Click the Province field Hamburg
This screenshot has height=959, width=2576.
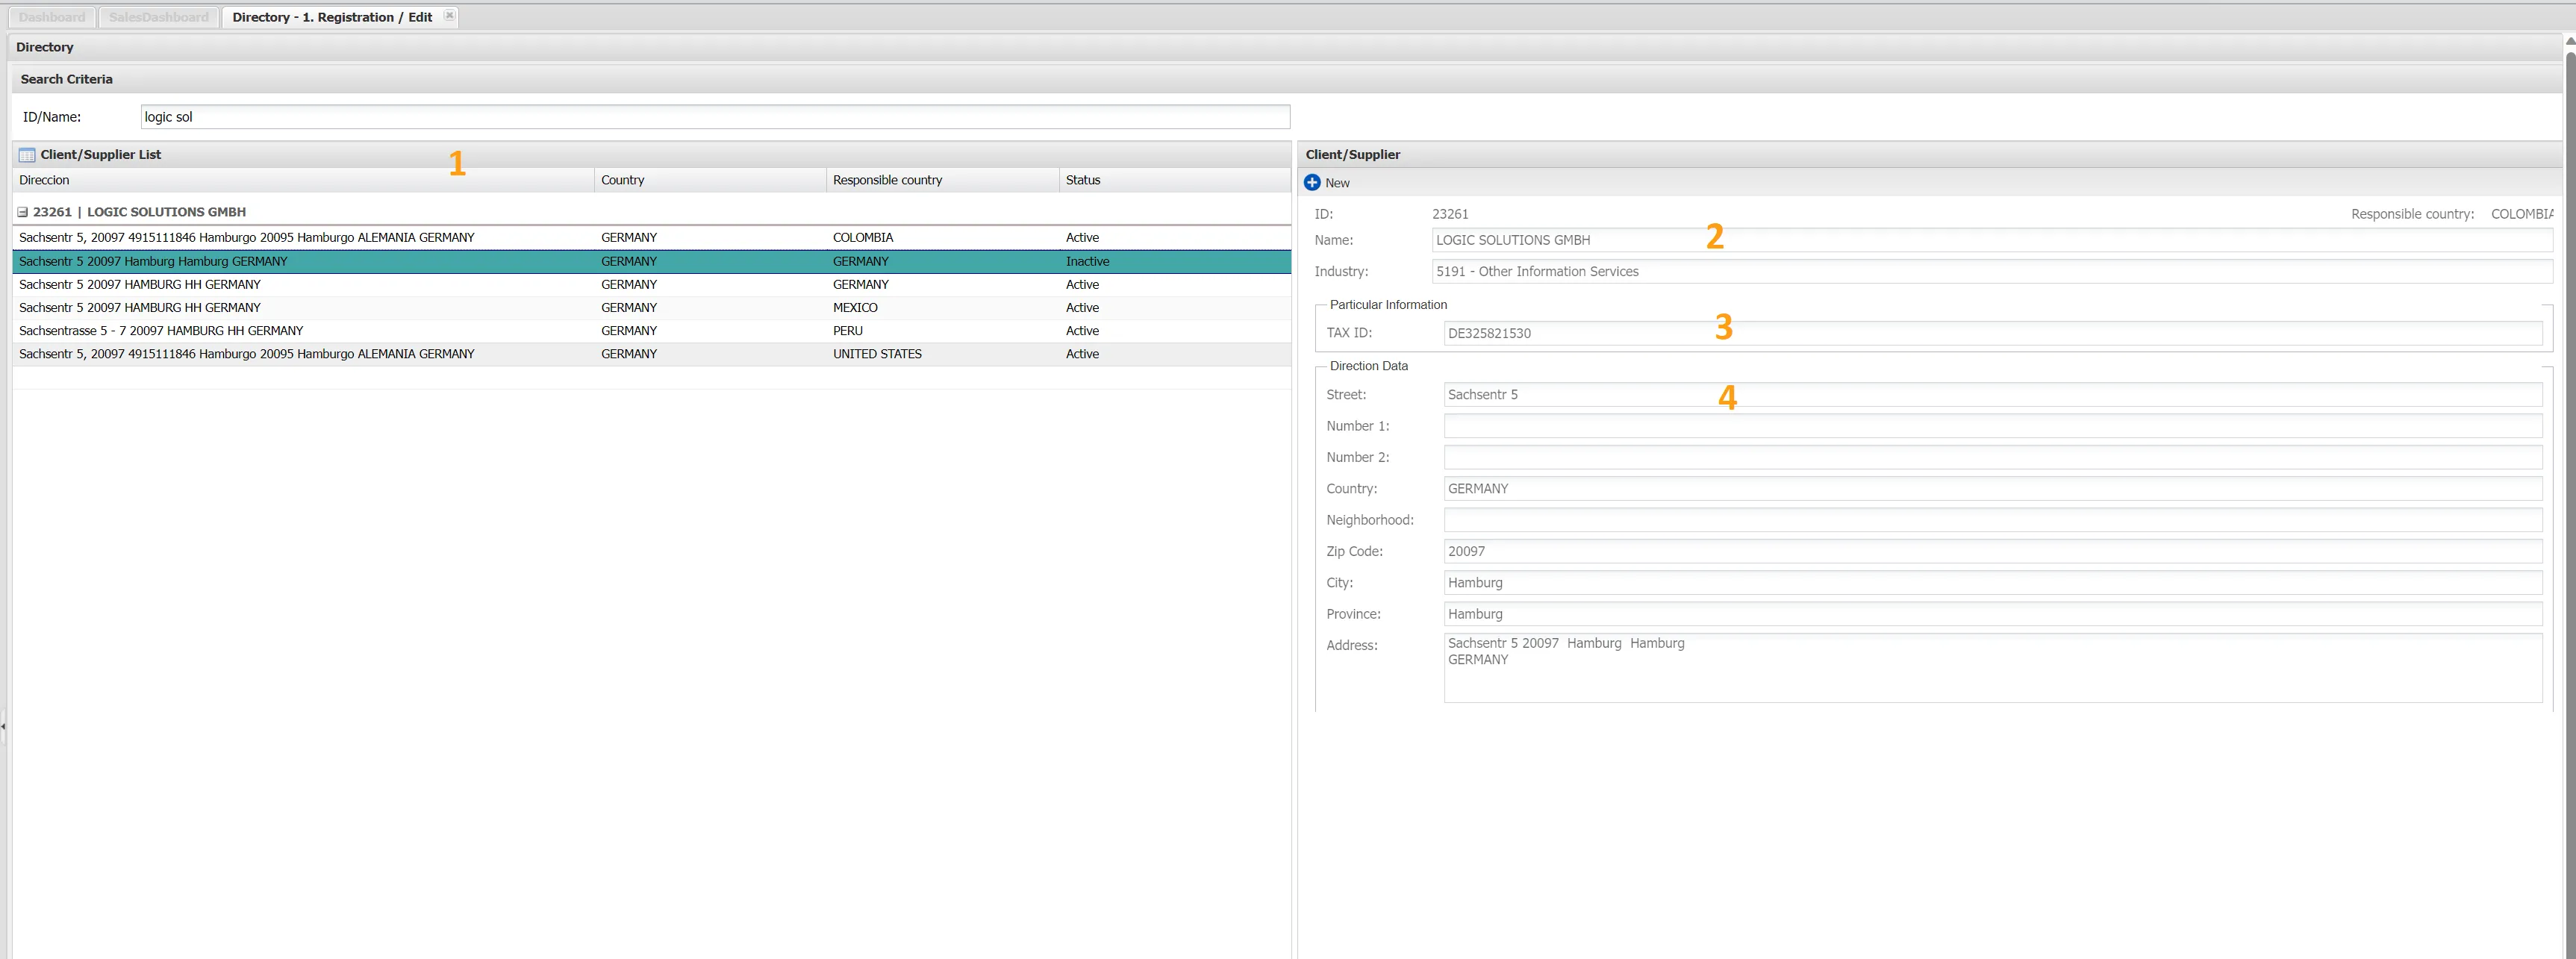(x=1993, y=614)
